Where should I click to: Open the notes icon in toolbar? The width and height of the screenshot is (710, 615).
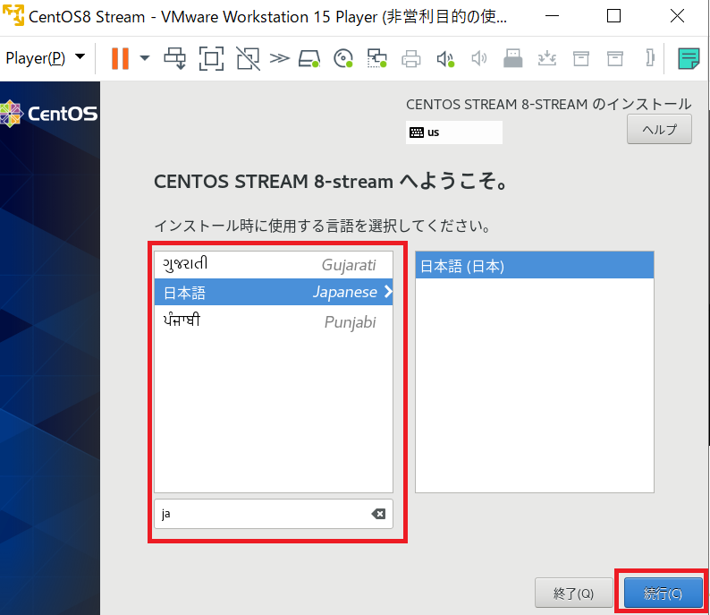pos(689,59)
